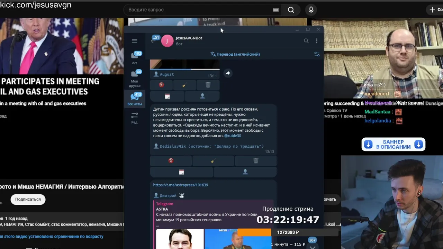Viewport: 443px width, 249px height.
Task: Open the chat's three-dot options menu
Action: tap(316, 41)
